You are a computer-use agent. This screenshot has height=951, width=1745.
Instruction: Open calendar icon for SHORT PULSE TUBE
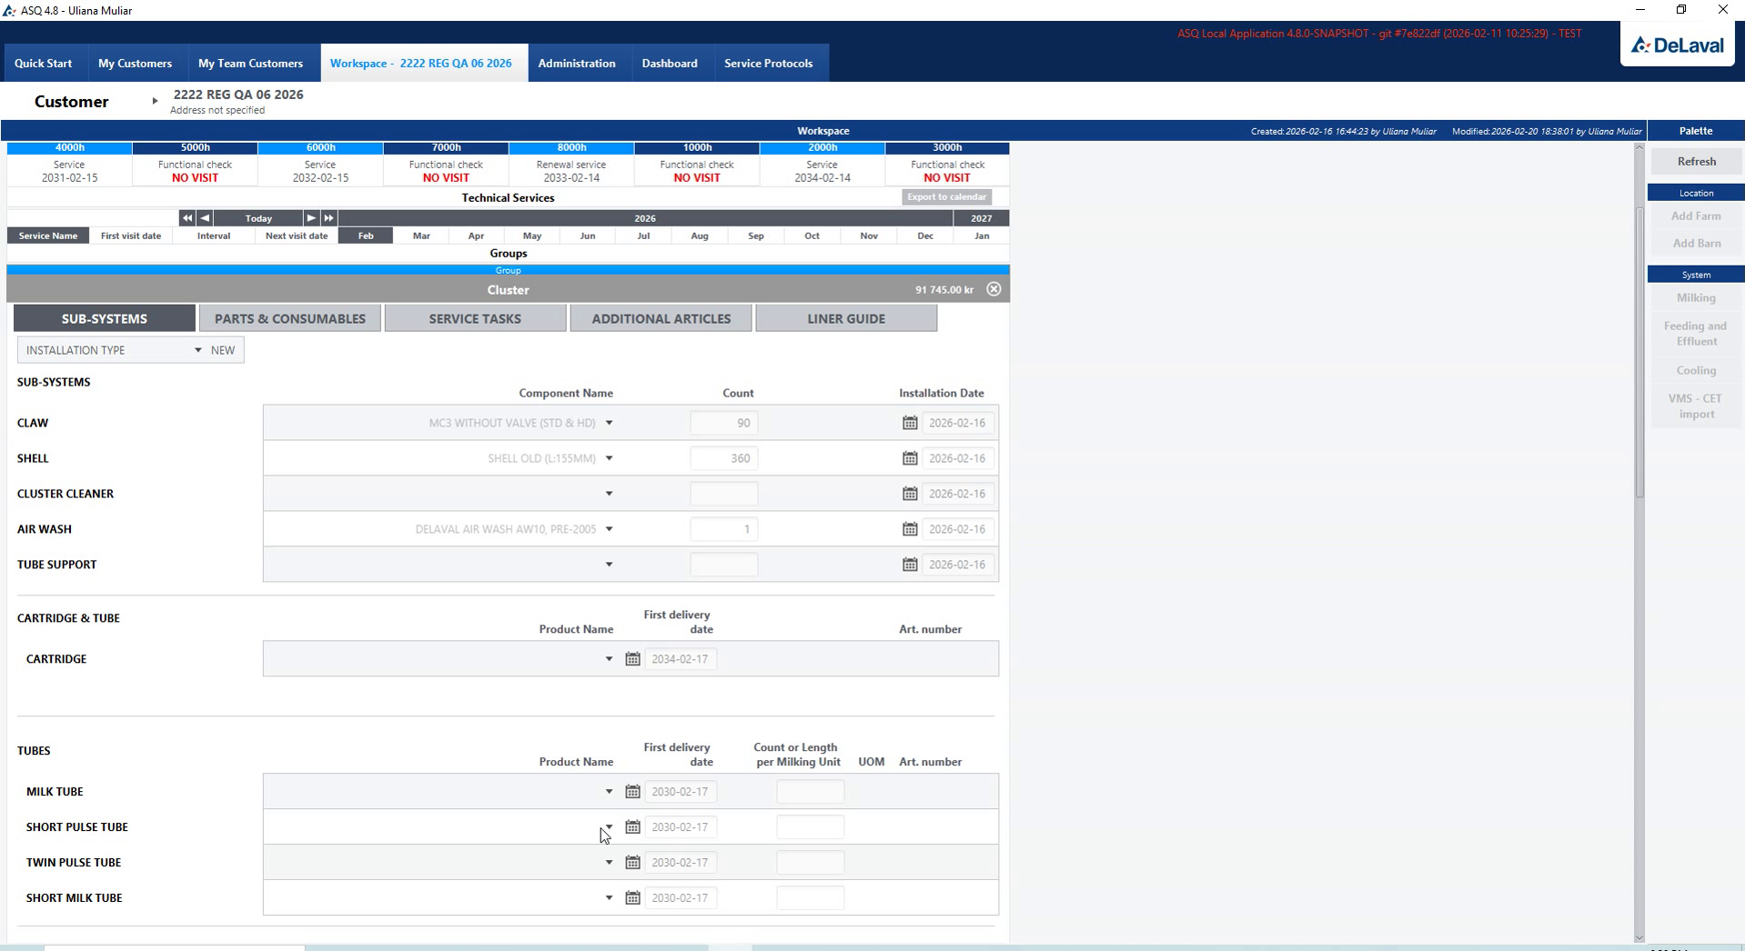coord(632,827)
